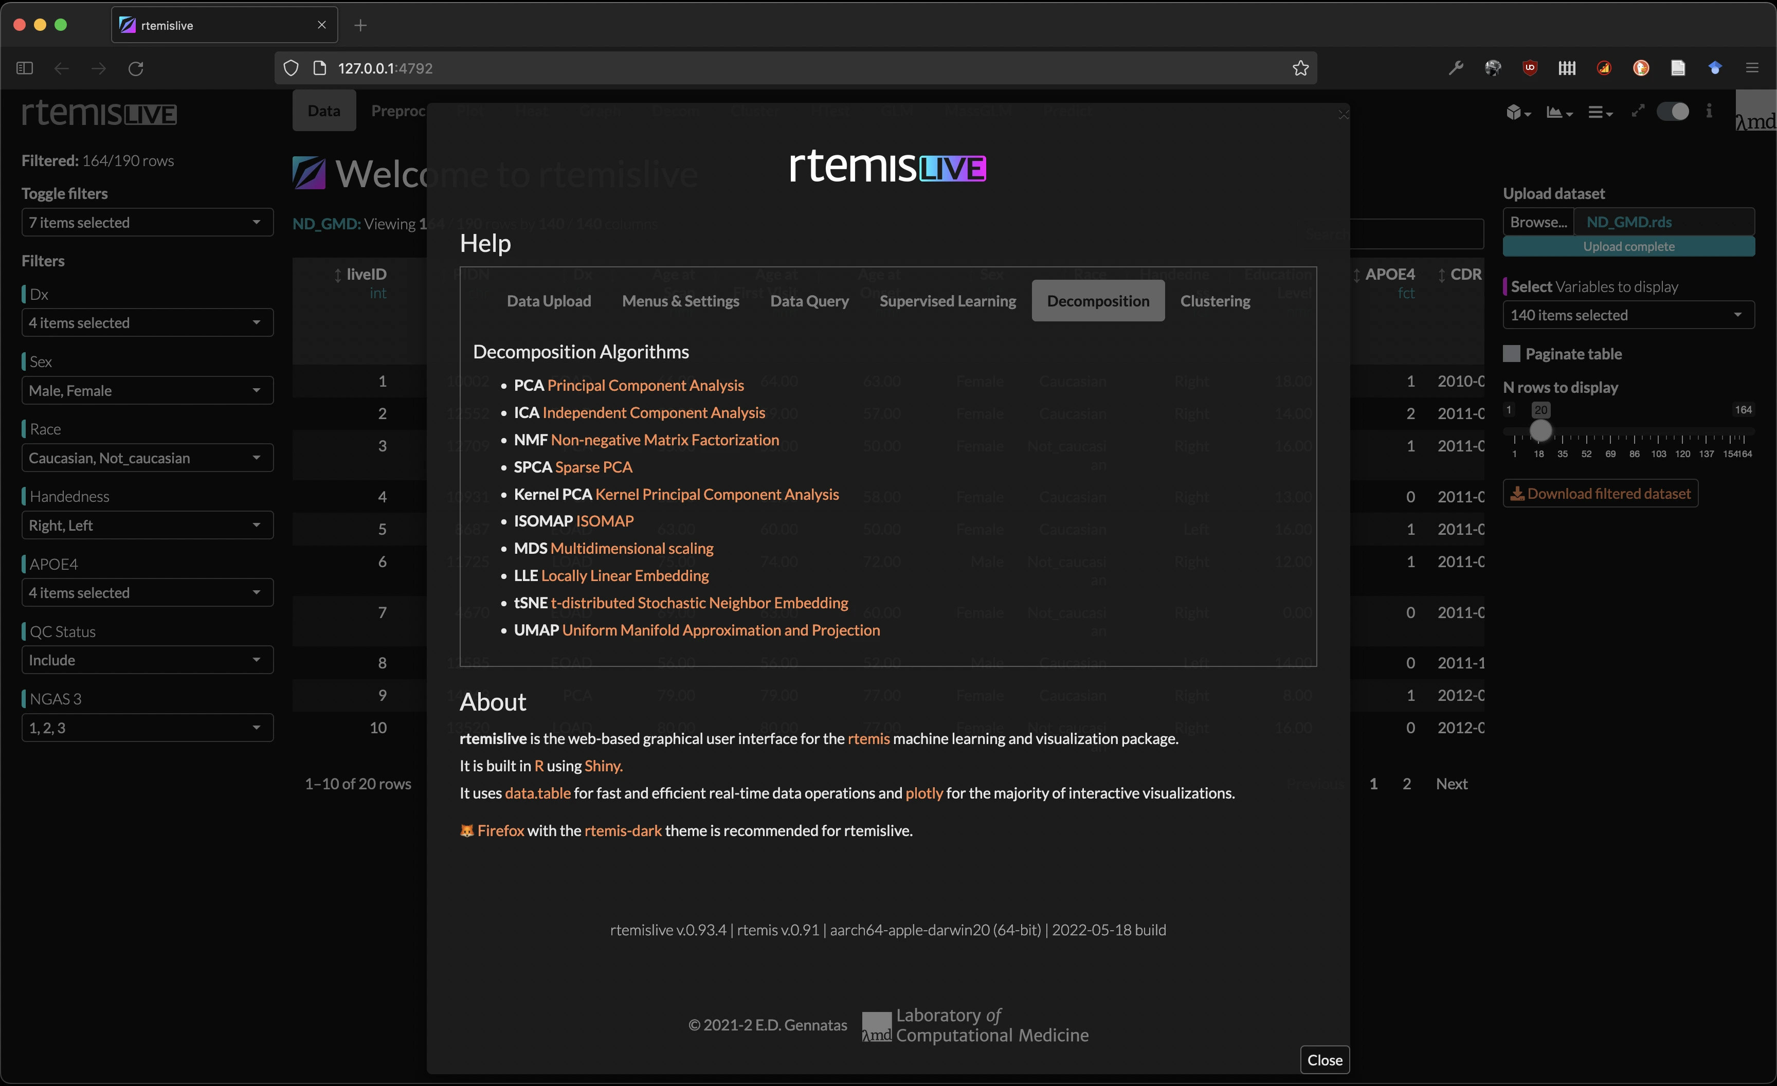Open the NGAS 3 filter dropdown
1777x1086 pixels.
(147, 728)
